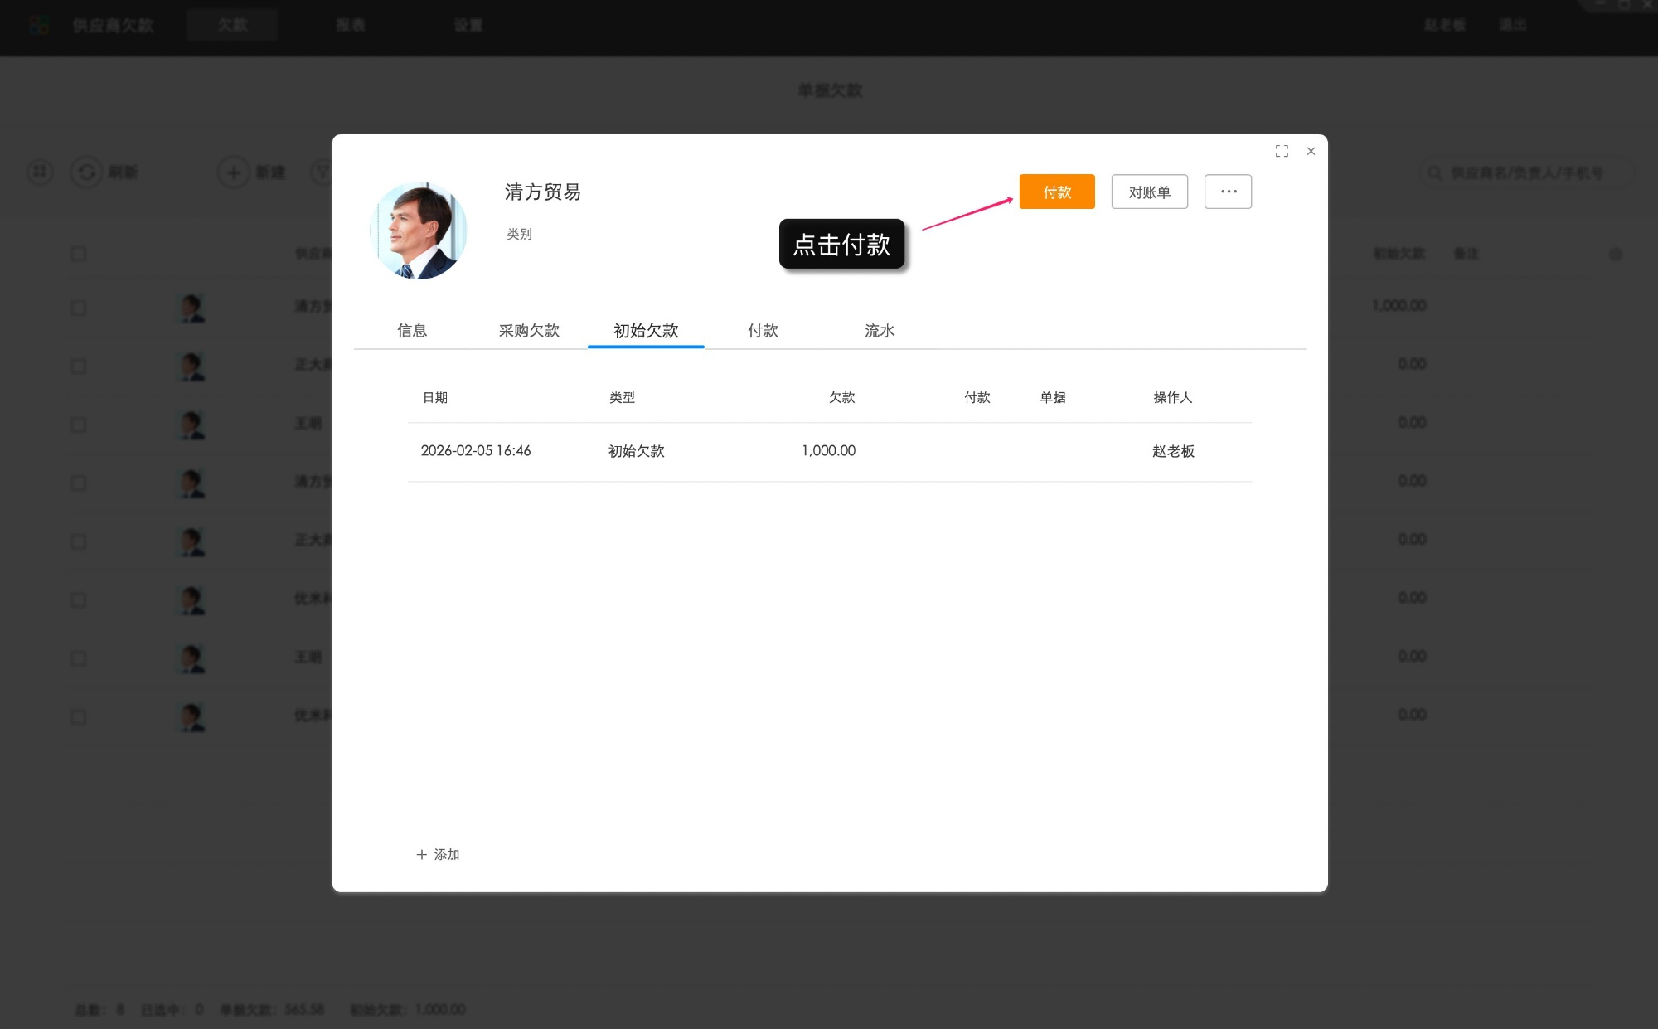Click the grid layout icon in the toolbar

pos(39,172)
